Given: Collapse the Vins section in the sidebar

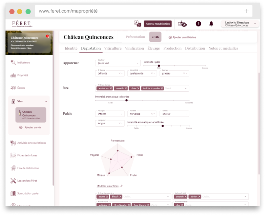Looking at the screenshot, I should click(x=46, y=101).
